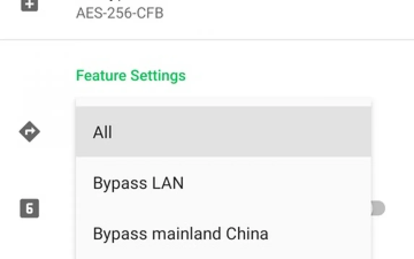Click blank area right of Feature Settings
The width and height of the screenshot is (414, 259).
(289, 76)
